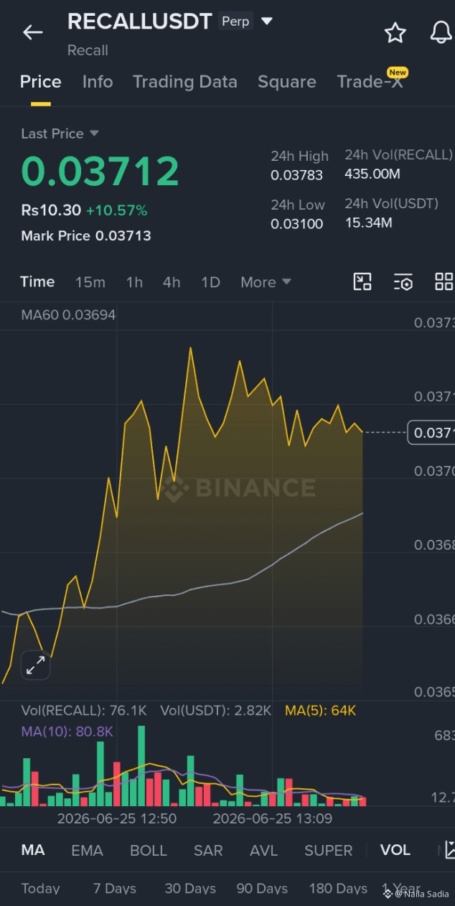The width and height of the screenshot is (455, 906).
Task: Click the 2026-06-25 13:09 time label
Action: pyautogui.click(x=273, y=818)
